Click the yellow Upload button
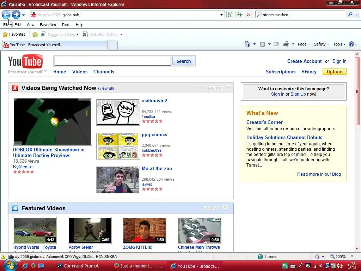The image size is (361, 271). tap(335, 72)
